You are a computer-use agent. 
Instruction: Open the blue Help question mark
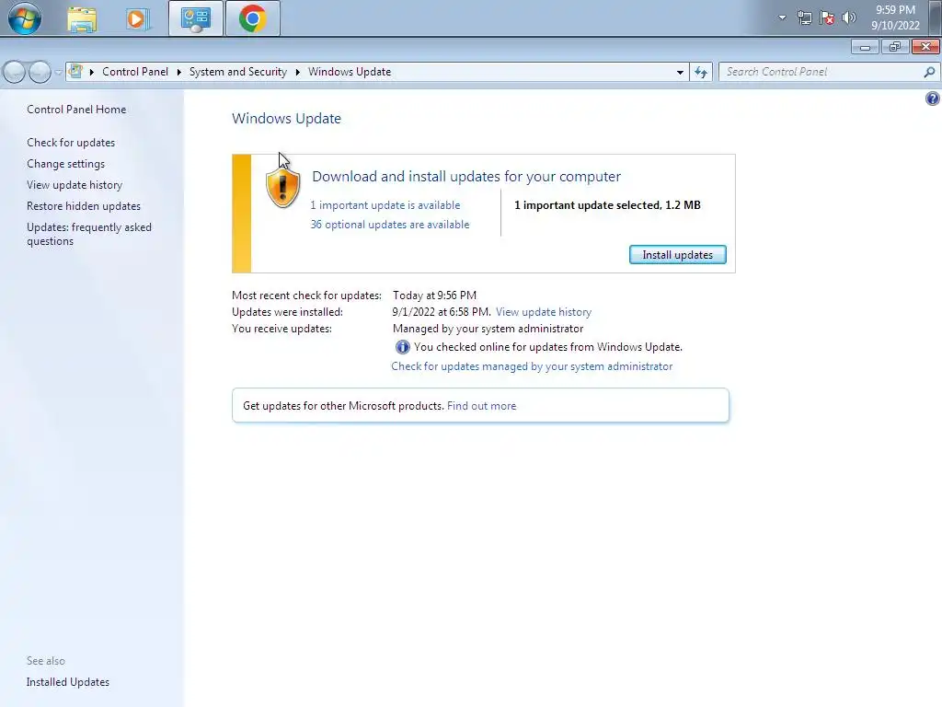pos(933,99)
